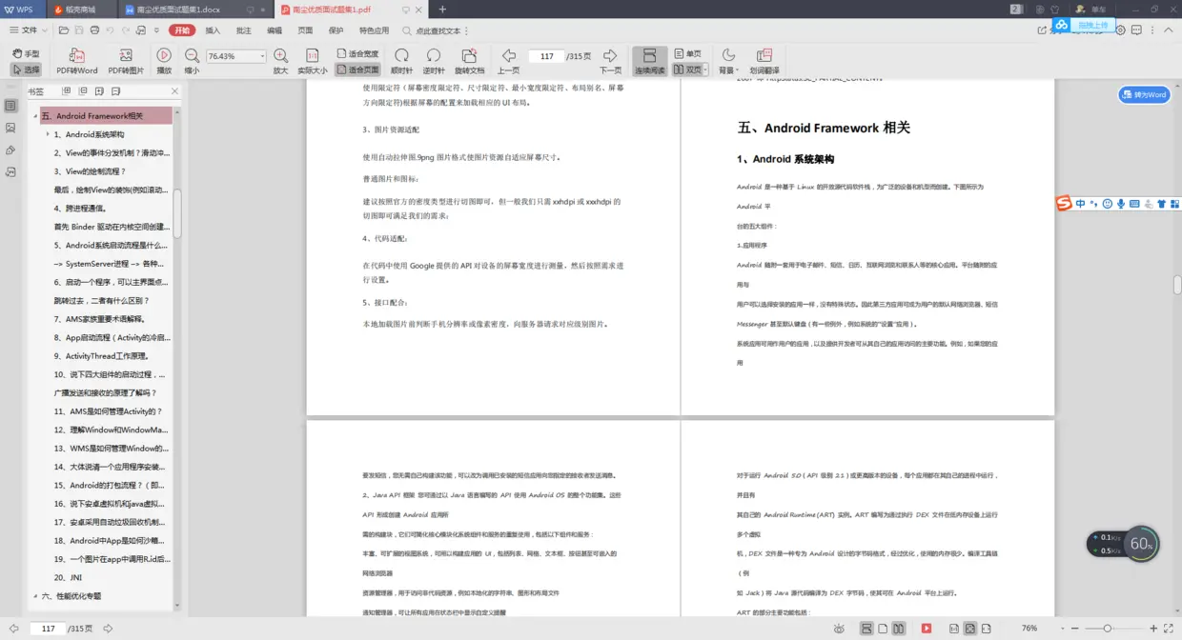Add a new tab with plus button
The width and height of the screenshot is (1182, 640).
pyautogui.click(x=442, y=10)
